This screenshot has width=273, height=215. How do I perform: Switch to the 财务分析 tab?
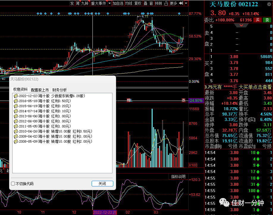point(59,90)
